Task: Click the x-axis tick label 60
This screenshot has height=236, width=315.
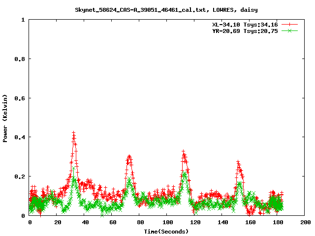Action: pos(113,222)
